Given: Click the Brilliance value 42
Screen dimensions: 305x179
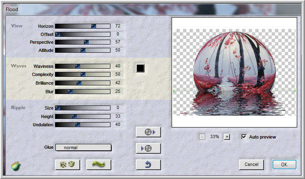Looking at the screenshot, I should (118, 83).
